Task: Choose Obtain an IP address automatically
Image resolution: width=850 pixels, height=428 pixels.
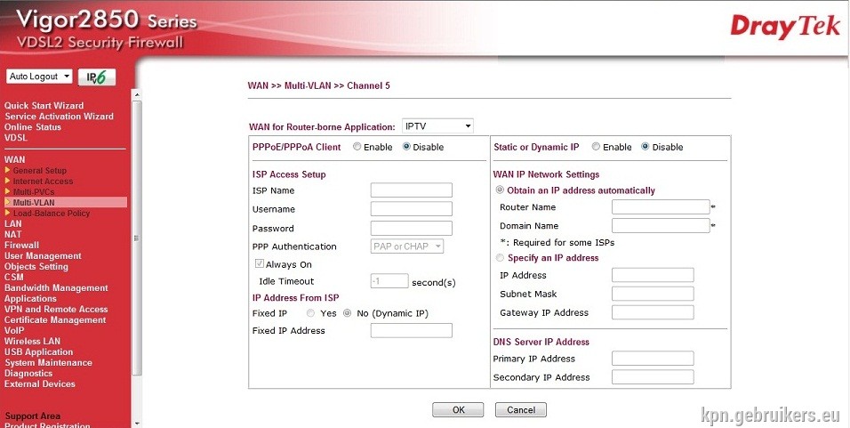Action: (x=500, y=190)
